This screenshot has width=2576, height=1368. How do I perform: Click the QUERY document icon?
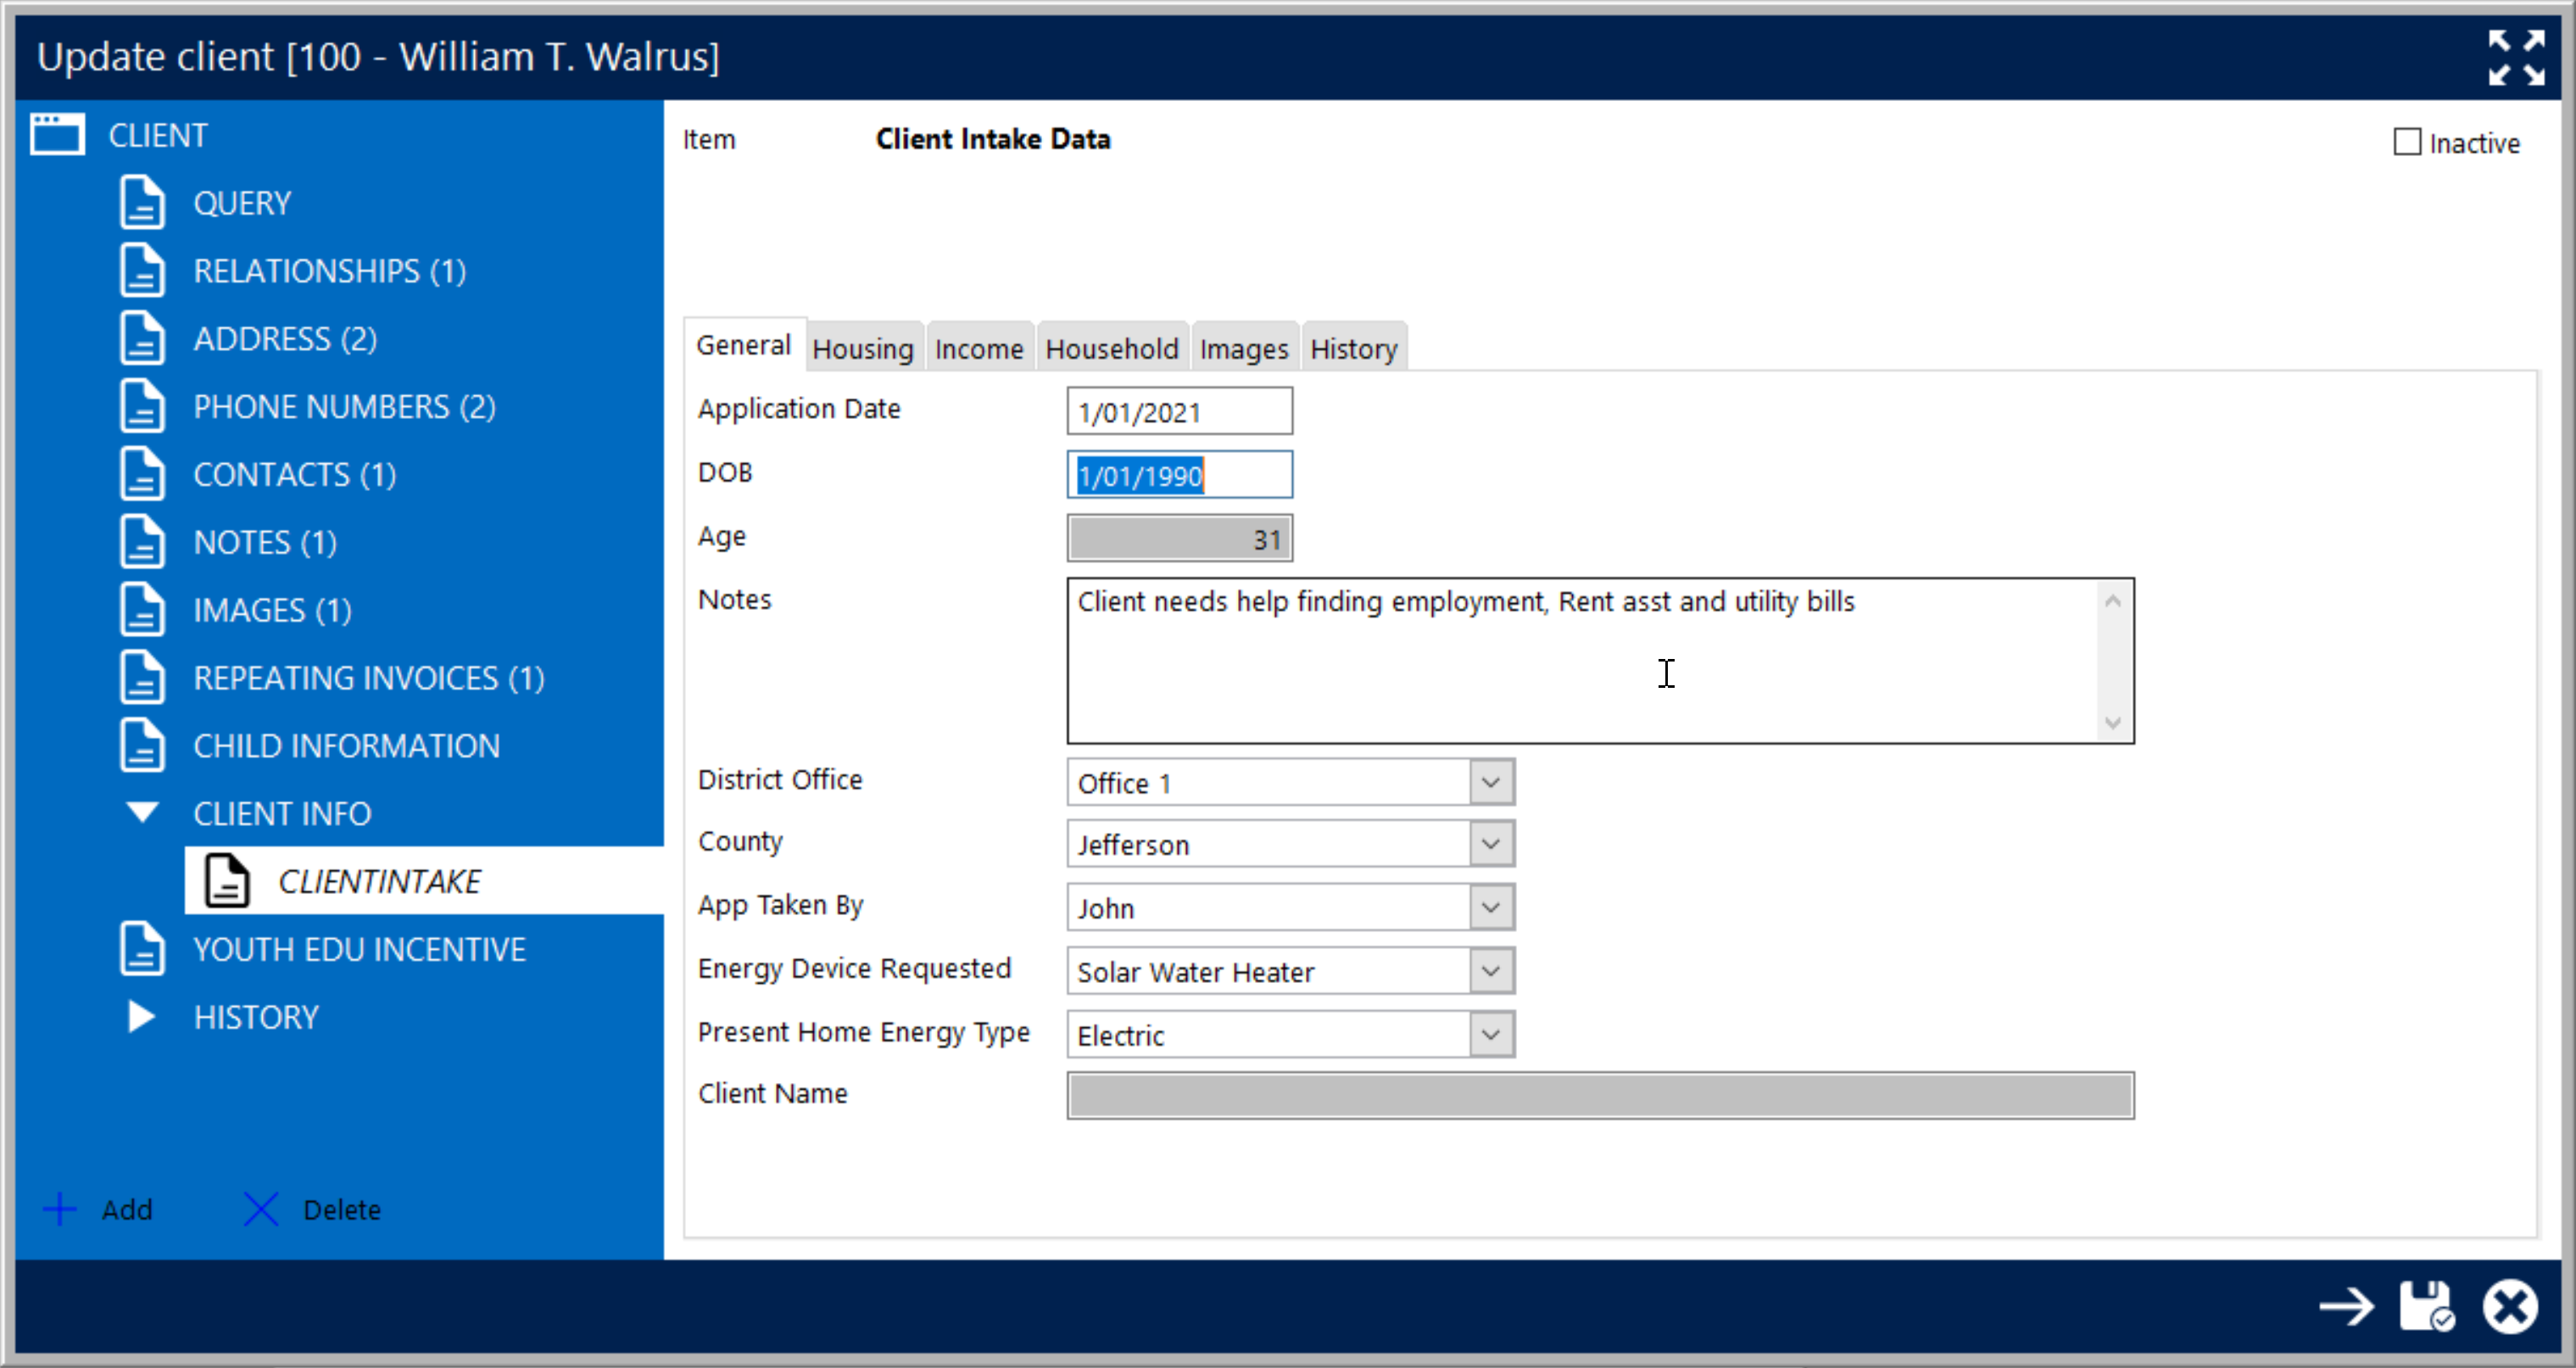coord(142,203)
